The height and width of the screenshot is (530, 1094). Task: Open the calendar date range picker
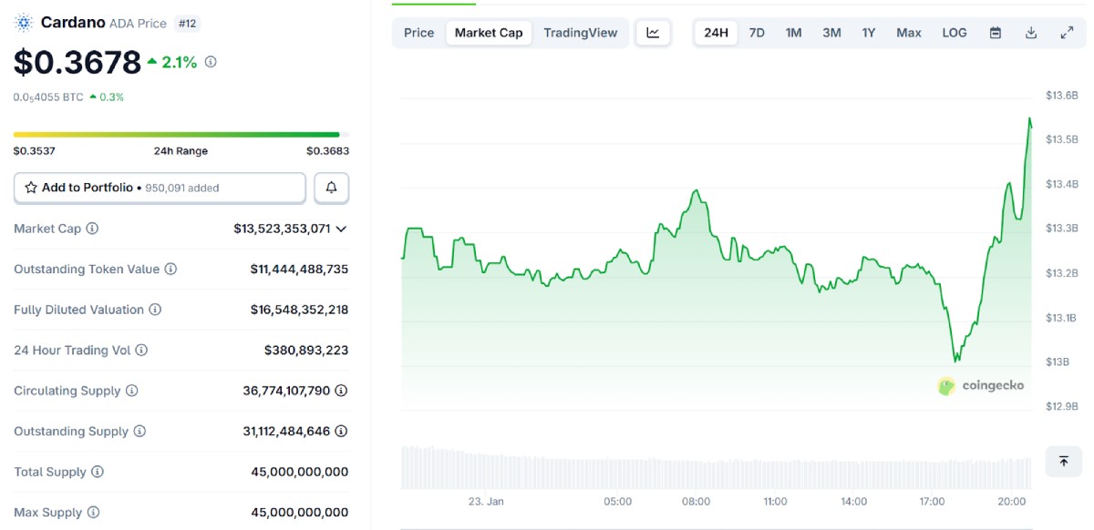click(996, 33)
